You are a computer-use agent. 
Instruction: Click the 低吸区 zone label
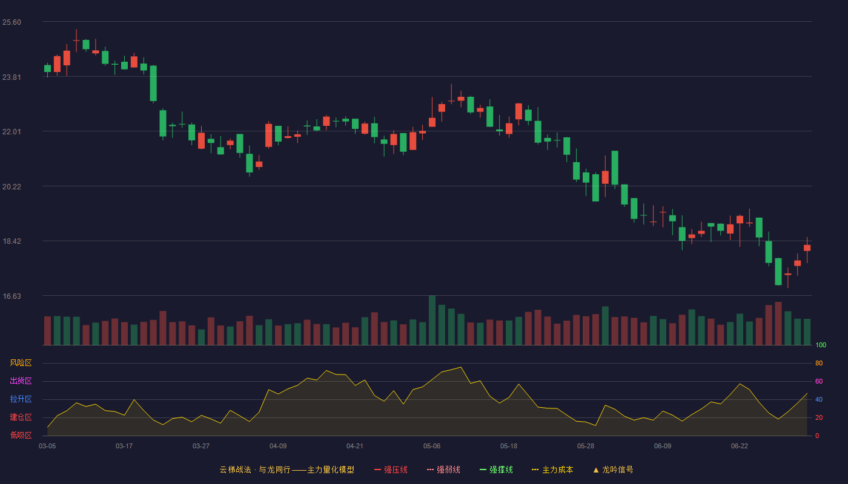[21, 435]
